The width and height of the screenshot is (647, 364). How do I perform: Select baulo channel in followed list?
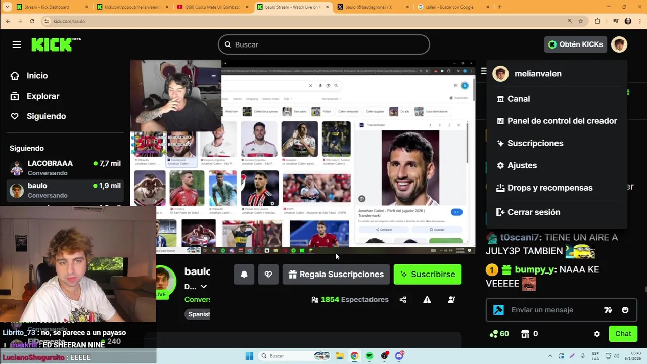tap(66, 190)
